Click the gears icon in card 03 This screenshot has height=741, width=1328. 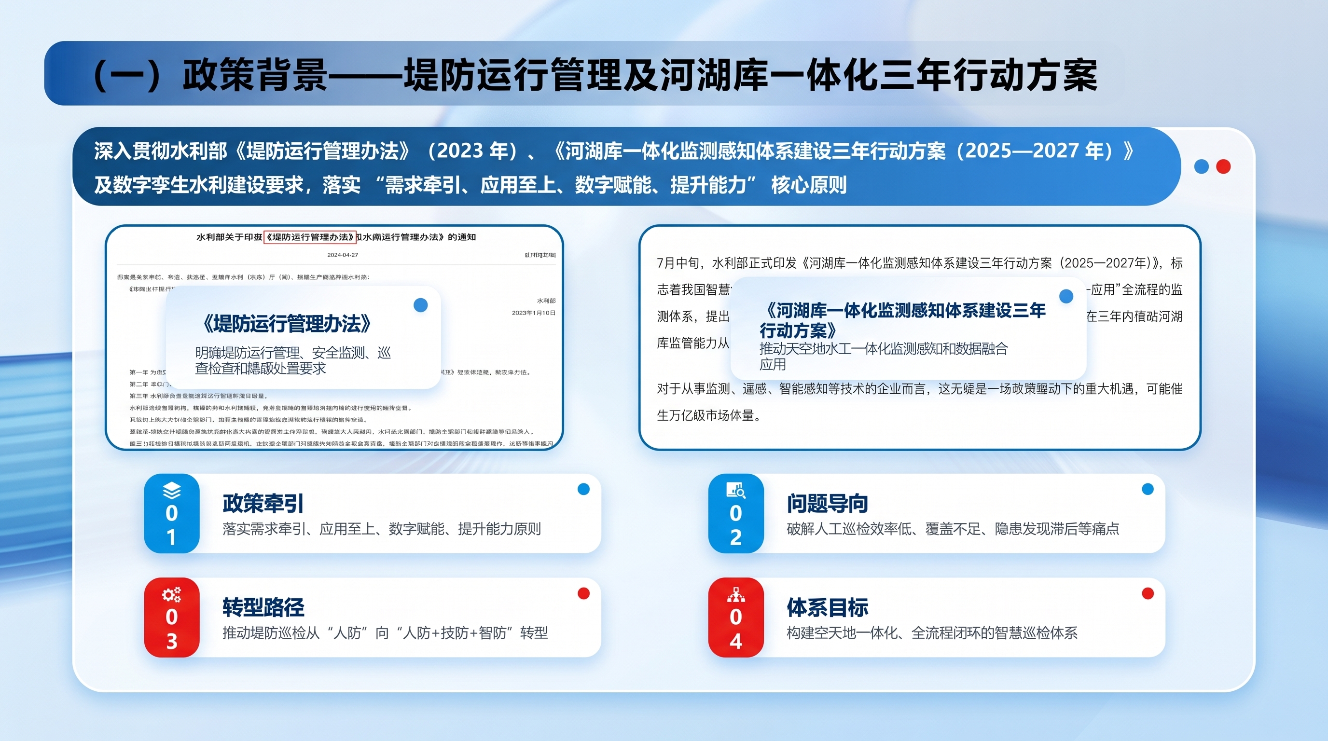171,595
